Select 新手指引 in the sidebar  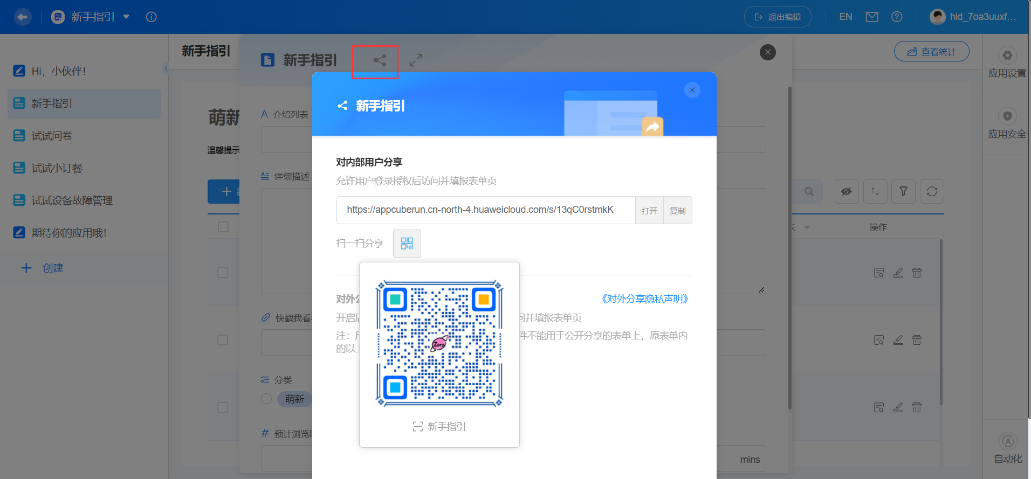click(84, 103)
